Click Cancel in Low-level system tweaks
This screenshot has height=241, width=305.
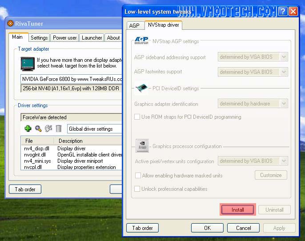coord(243,228)
